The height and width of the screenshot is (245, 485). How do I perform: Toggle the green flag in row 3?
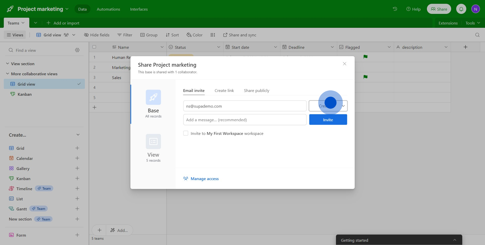(x=365, y=77)
